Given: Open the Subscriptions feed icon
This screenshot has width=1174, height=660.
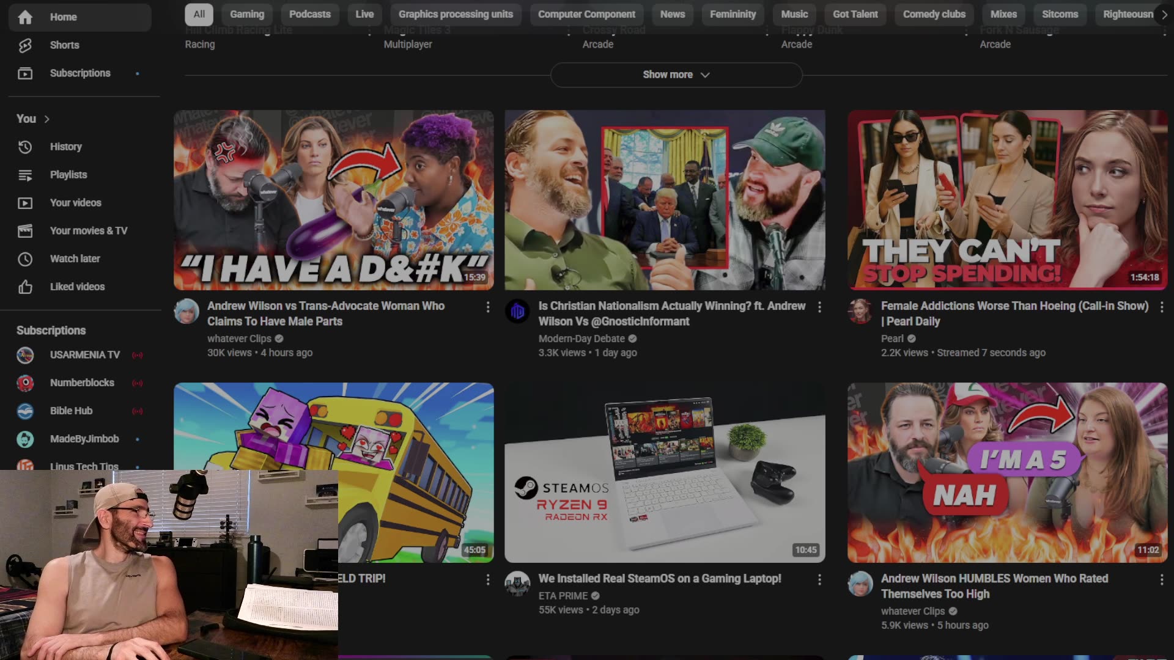Looking at the screenshot, I should (25, 73).
